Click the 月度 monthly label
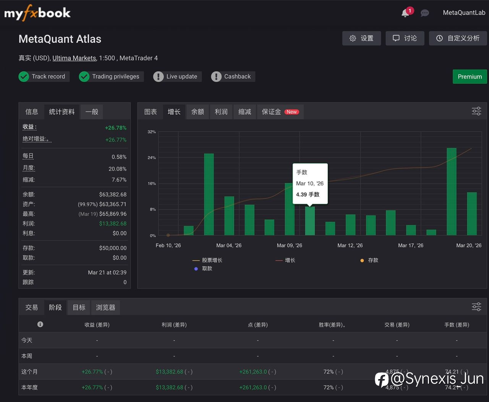This screenshot has height=402, width=489. (29, 168)
